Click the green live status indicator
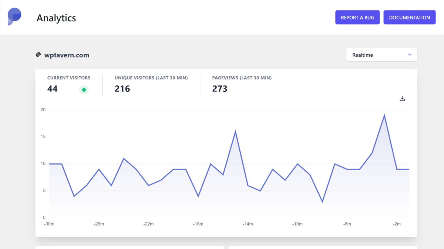The width and height of the screenshot is (444, 249). [84, 90]
